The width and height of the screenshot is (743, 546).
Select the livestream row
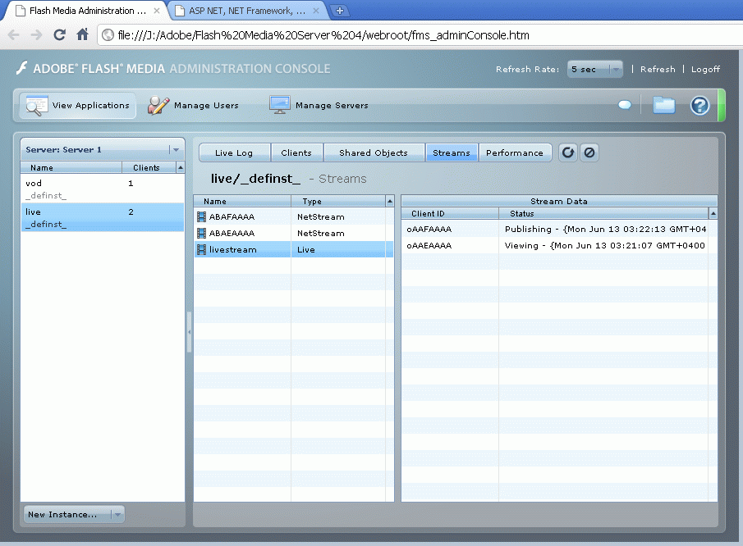pos(293,249)
